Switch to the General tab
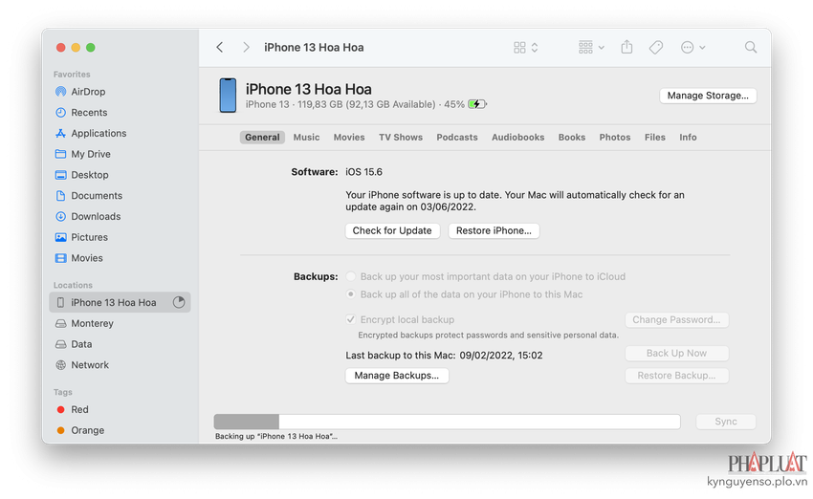 tap(262, 138)
